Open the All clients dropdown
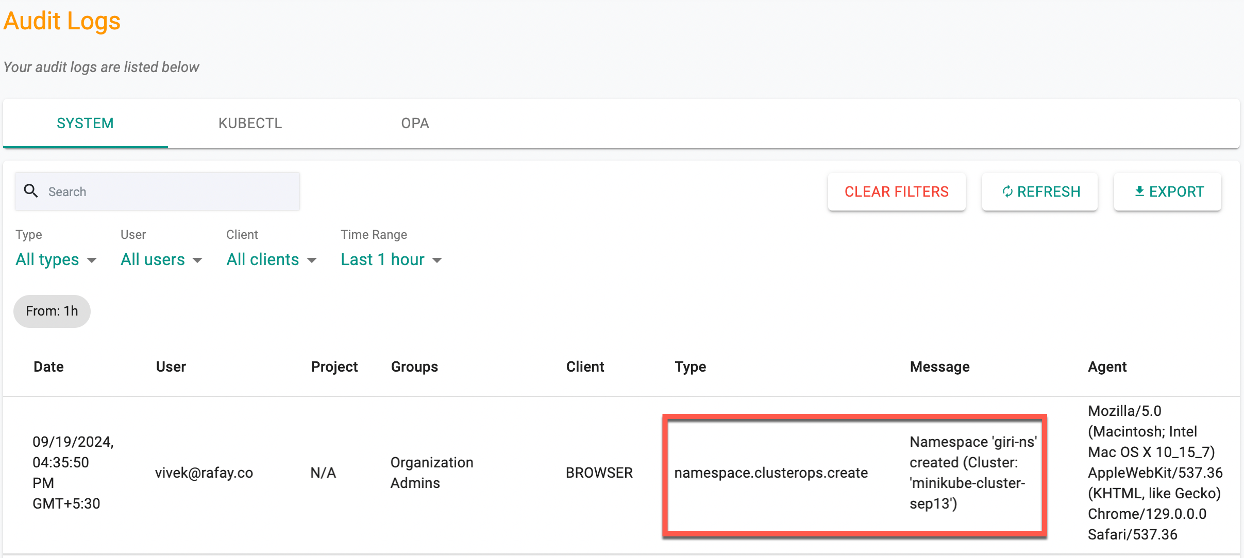Screen dimensions: 1244x558 (272, 259)
